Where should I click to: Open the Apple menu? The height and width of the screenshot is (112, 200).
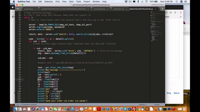point(14,2)
